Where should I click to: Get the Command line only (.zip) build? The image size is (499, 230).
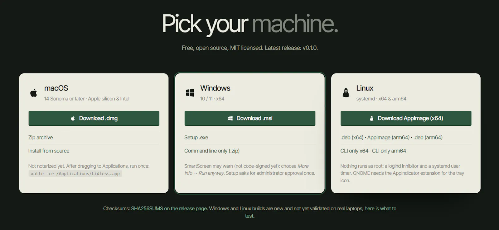(212, 151)
